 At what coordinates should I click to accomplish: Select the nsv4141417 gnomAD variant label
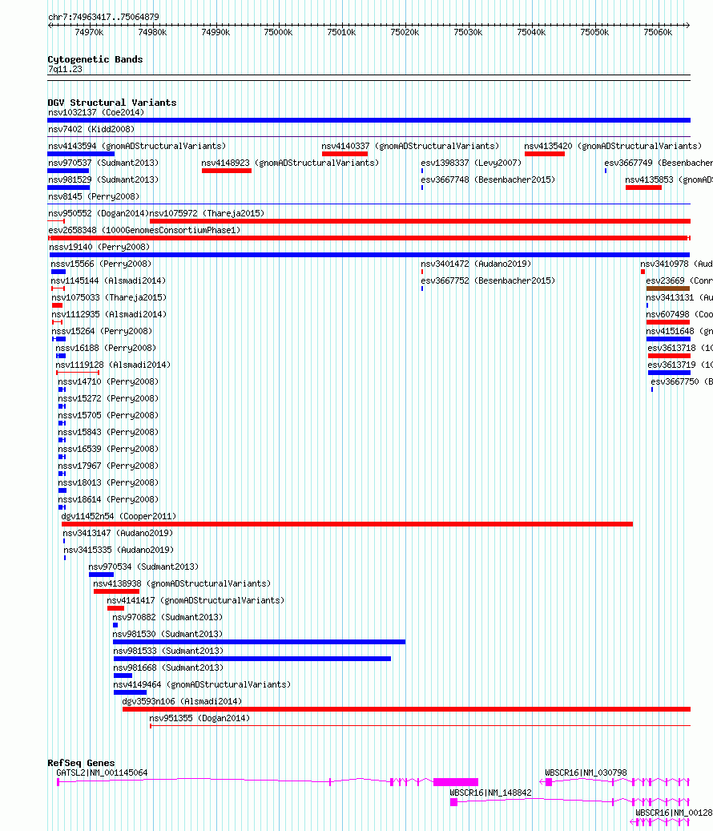click(x=195, y=600)
